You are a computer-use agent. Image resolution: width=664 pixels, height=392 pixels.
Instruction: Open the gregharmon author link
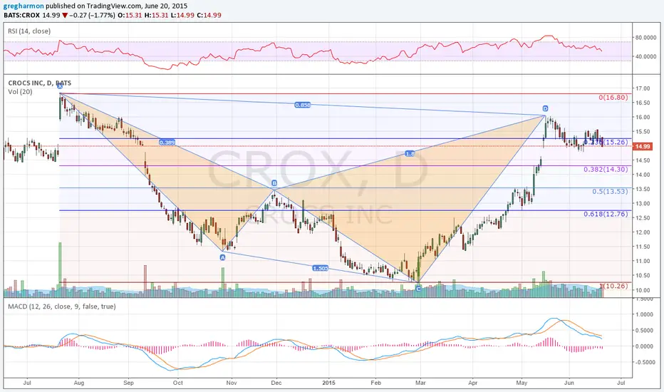coord(24,6)
